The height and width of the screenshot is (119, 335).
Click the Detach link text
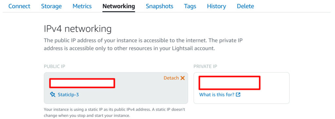coord(171,78)
